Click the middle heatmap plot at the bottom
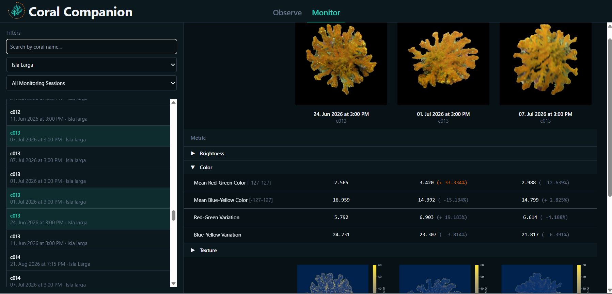The image size is (612, 294). 435,279
